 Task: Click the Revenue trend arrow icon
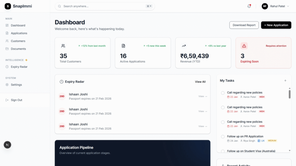(184, 46)
